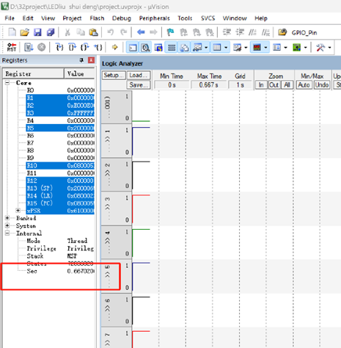This screenshot has width=341, height=348.
Task: Zoom All in the Logic Analyzer
Action: tap(287, 85)
